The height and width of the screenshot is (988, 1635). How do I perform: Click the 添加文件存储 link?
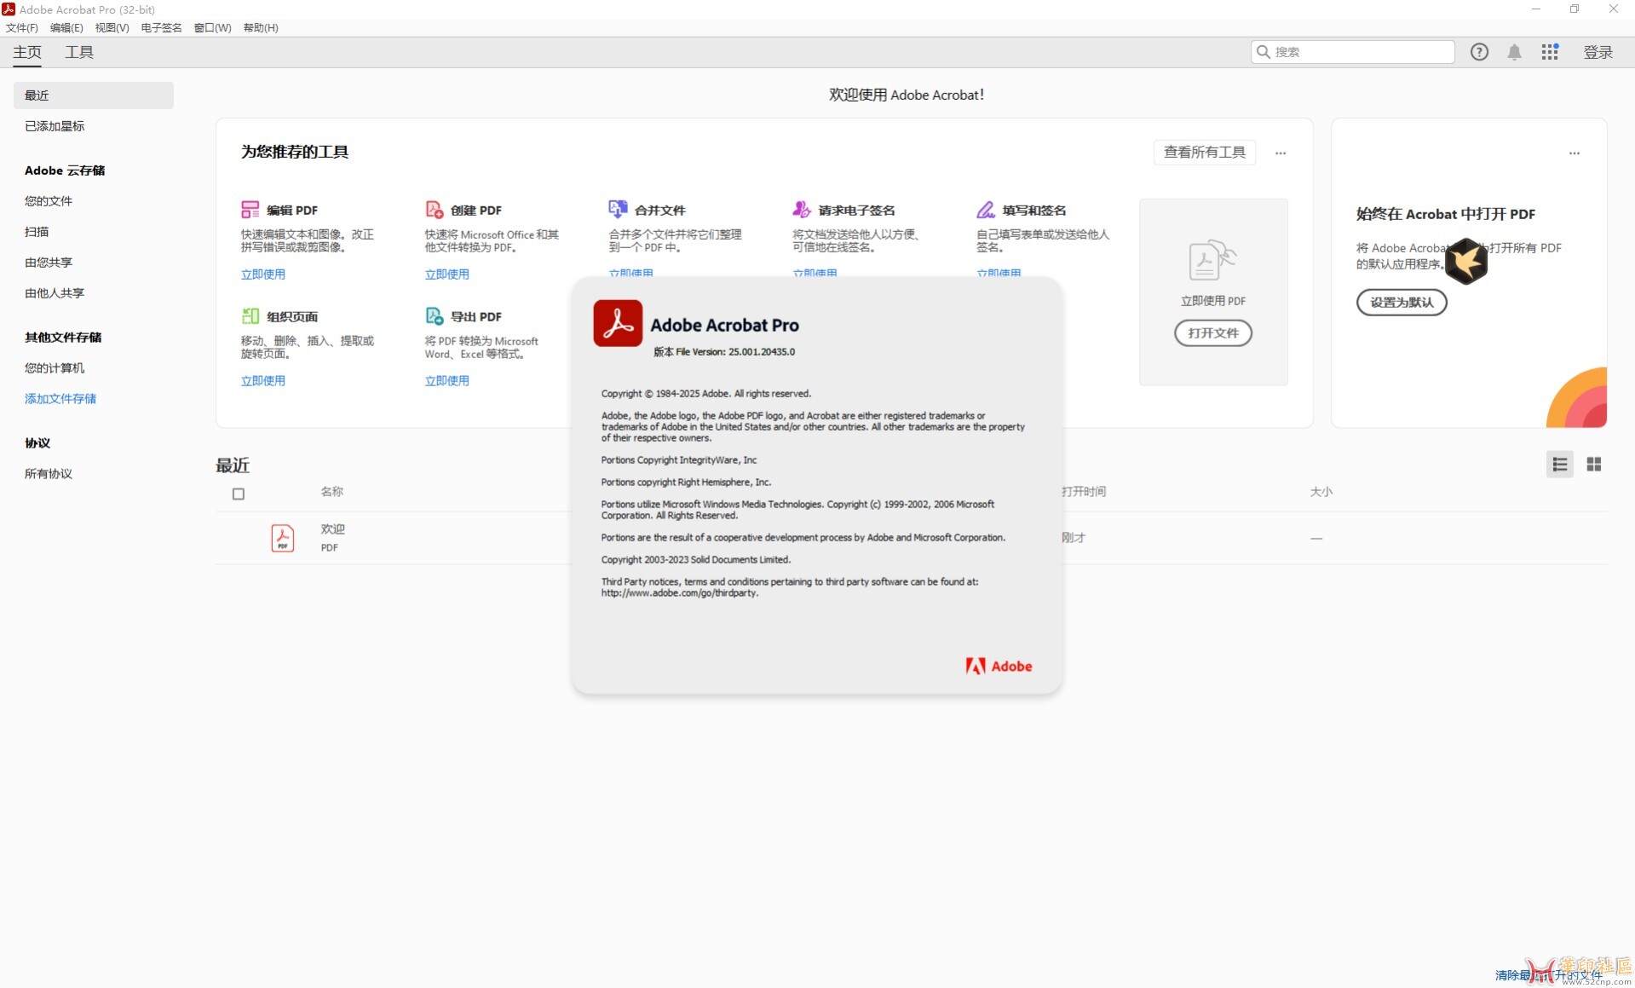[60, 399]
